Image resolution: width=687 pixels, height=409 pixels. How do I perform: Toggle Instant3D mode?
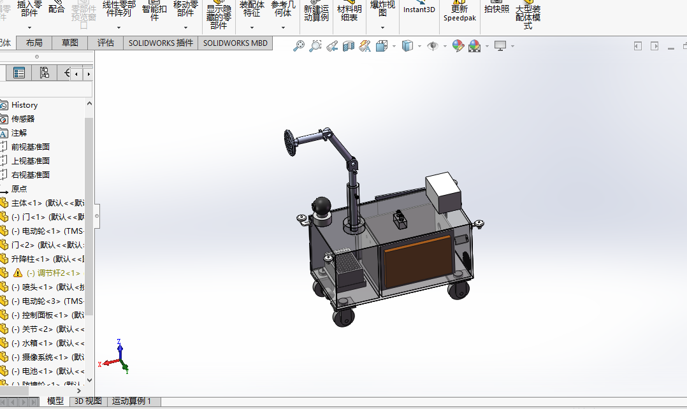tap(419, 10)
